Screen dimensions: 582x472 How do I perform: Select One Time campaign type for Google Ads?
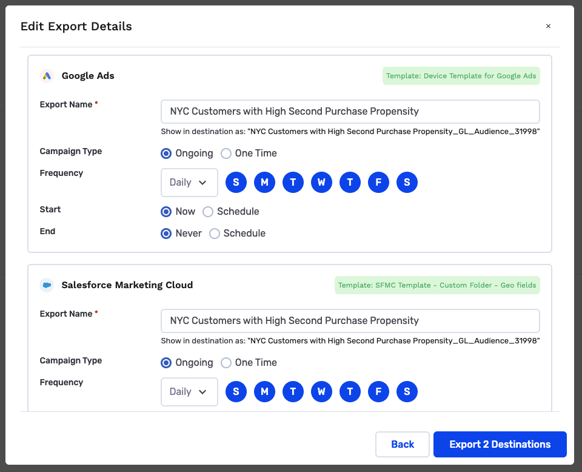[x=226, y=153]
